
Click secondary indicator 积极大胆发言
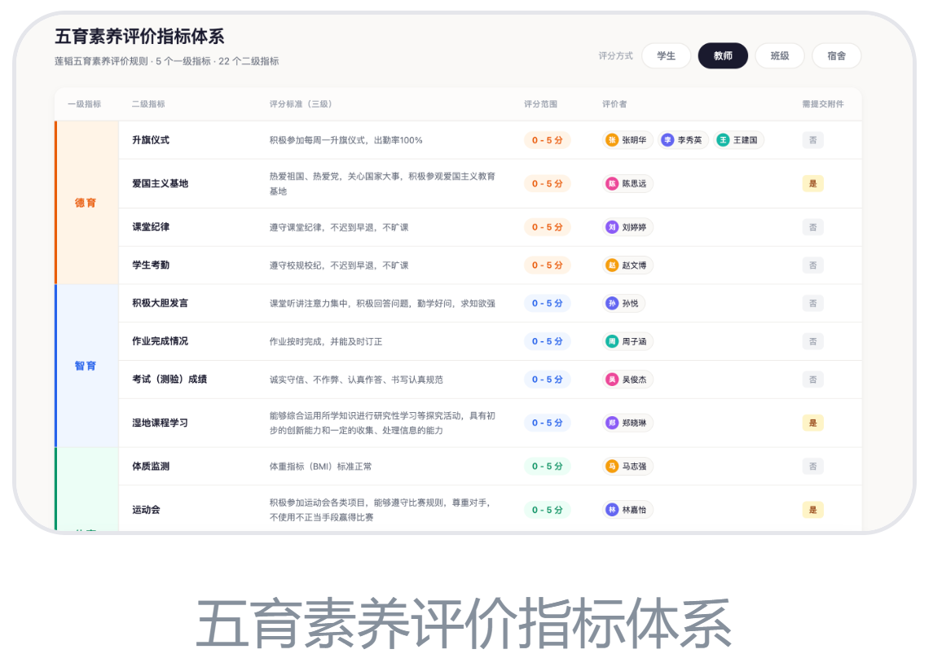point(160,303)
